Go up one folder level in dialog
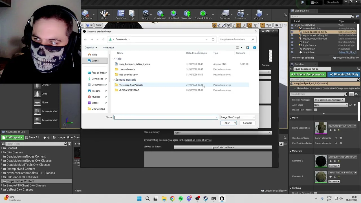 click(103, 39)
